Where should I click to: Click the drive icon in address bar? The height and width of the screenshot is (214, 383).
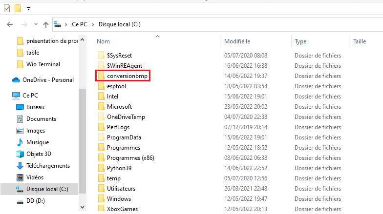pos(58,24)
